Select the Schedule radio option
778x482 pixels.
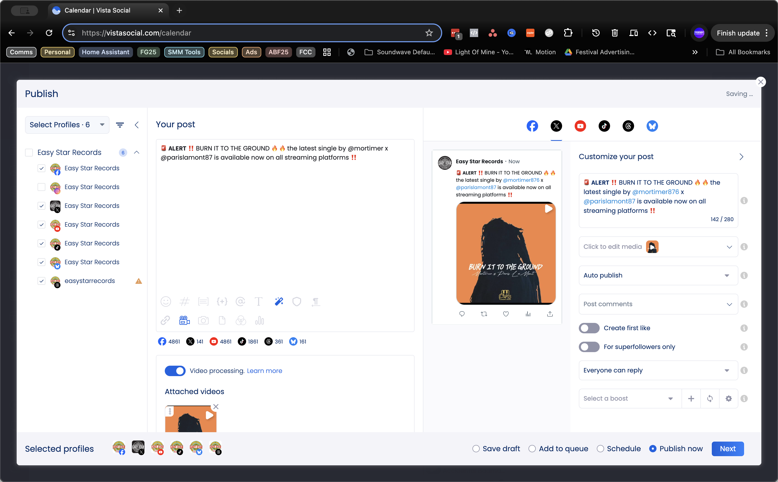pos(600,449)
